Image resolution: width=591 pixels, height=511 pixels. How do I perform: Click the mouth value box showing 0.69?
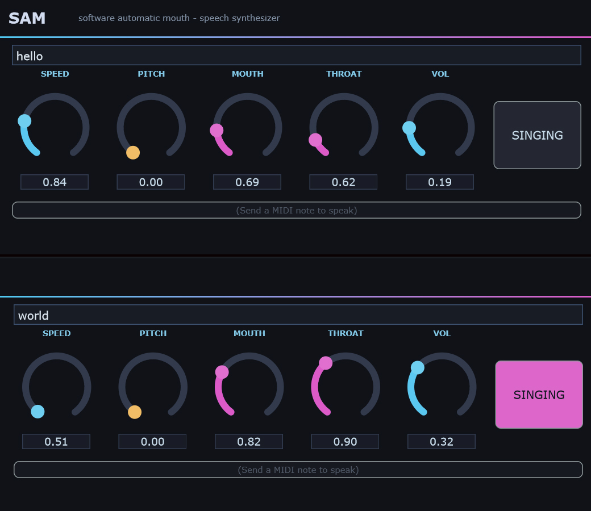coord(247,182)
